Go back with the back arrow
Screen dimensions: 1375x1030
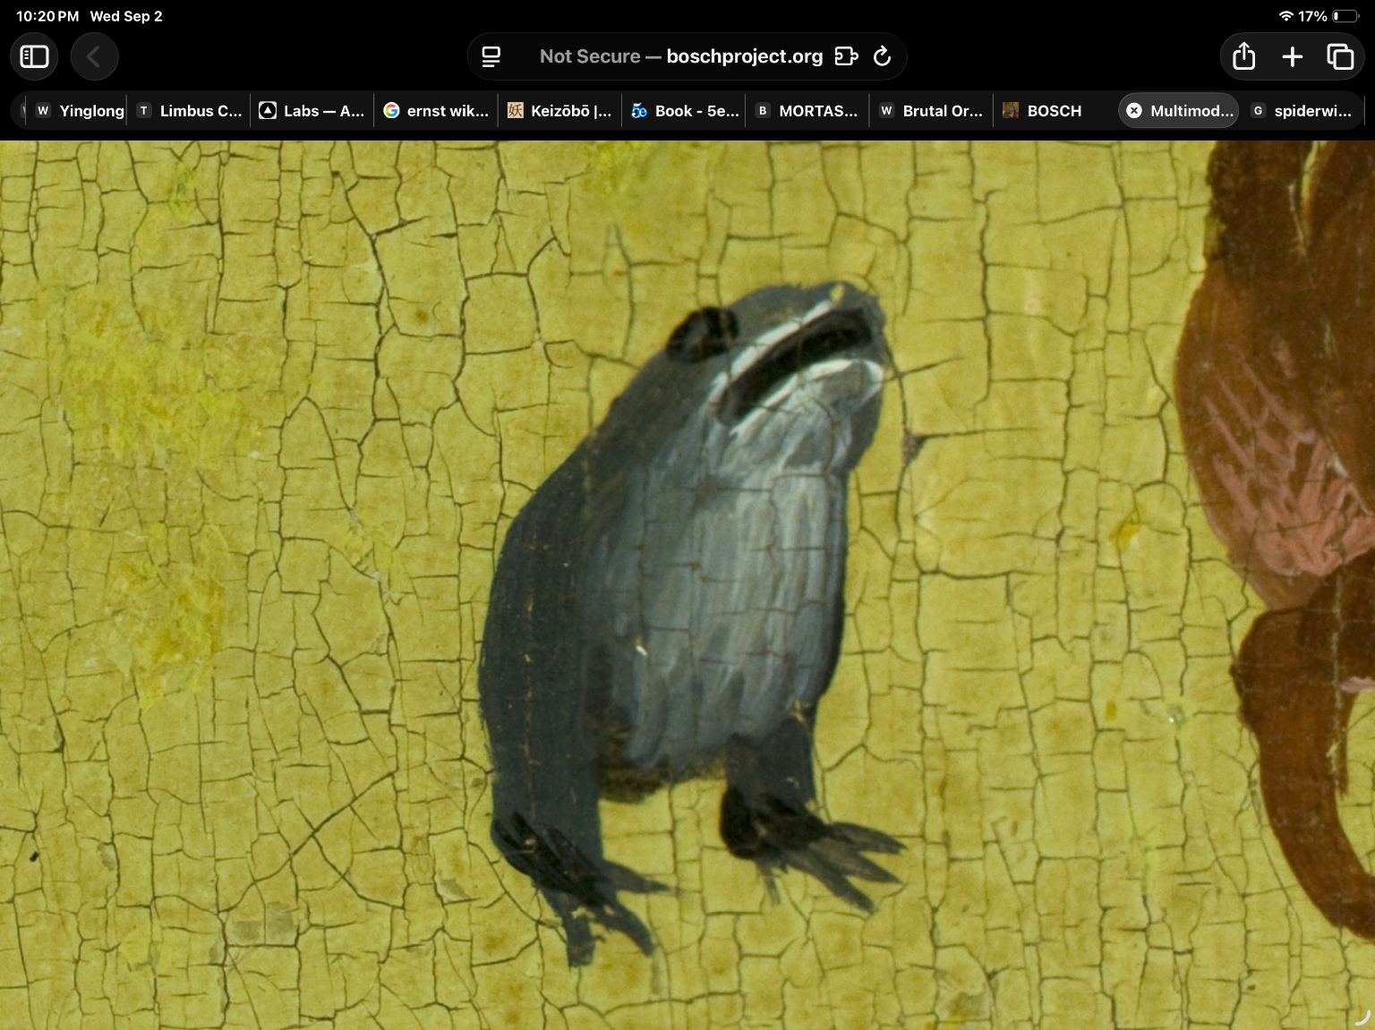coord(94,57)
